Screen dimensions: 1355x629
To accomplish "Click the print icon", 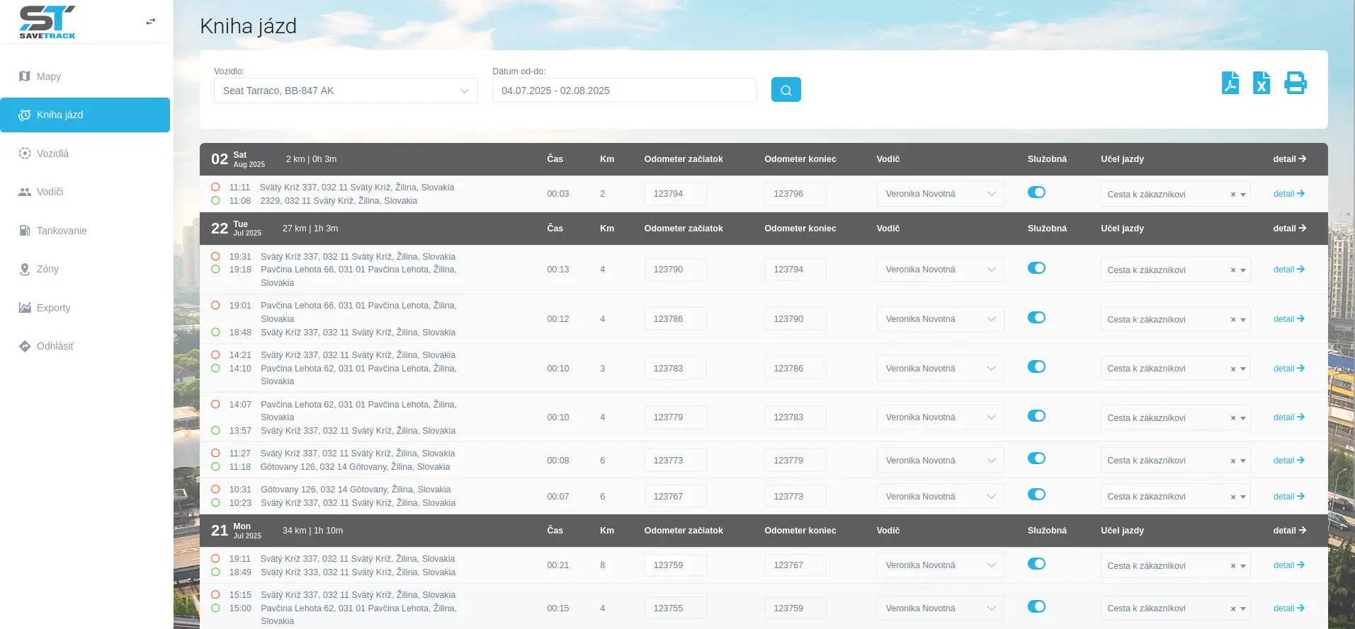I will 1295,83.
